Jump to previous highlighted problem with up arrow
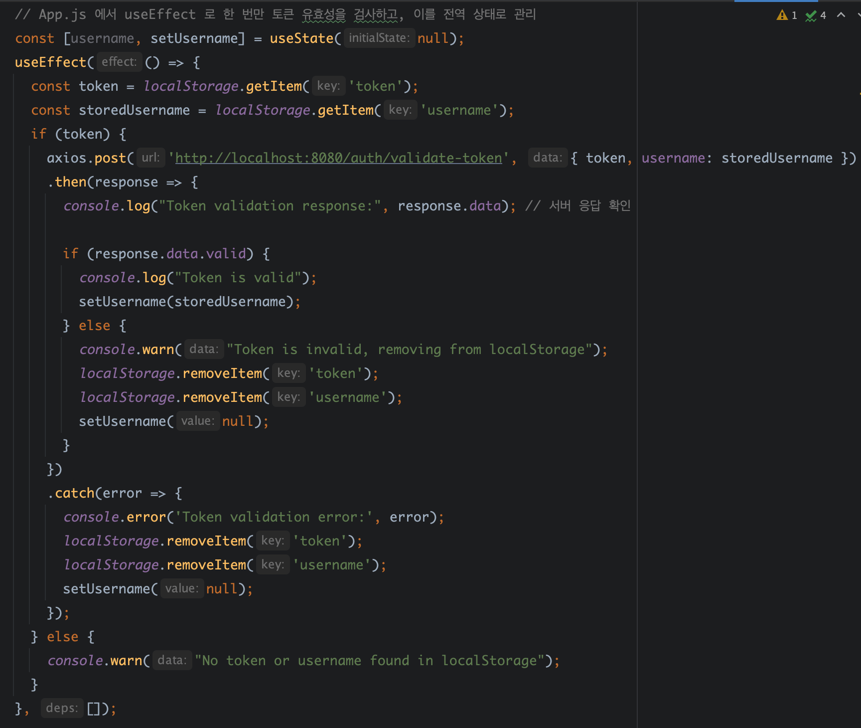The width and height of the screenshot is (861, 728). pyautogui.click(x=841, y=15)
